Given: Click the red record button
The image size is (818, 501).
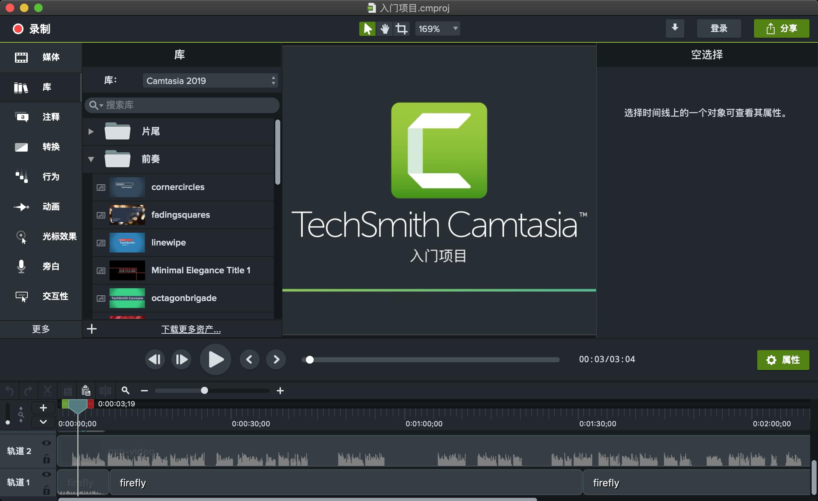Looking at the screenshot, I should pos(18,29).
